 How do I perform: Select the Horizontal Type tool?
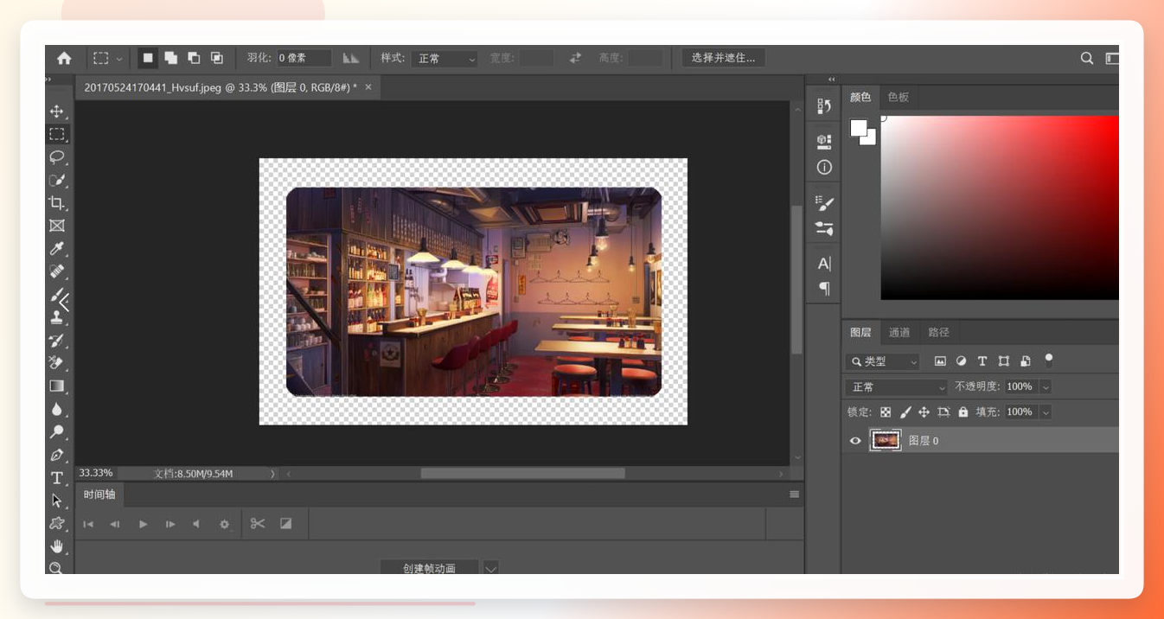click(56, 478)
